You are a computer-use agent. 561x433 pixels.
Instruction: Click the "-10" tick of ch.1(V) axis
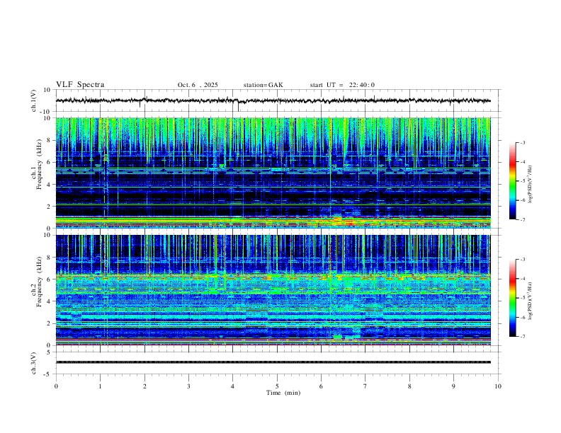(45, 112)
